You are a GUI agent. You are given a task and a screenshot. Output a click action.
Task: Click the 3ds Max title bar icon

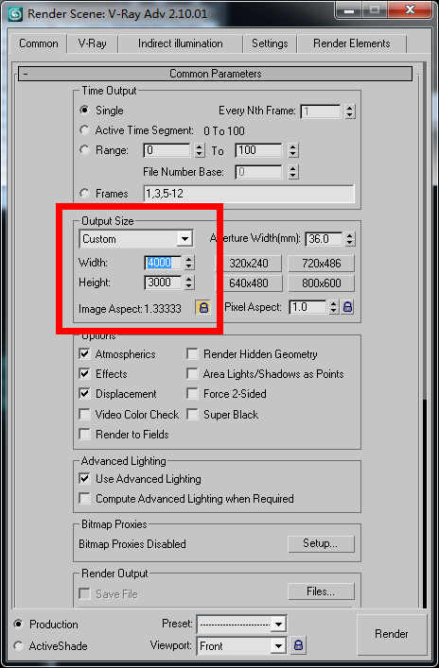tap(15, 13)
